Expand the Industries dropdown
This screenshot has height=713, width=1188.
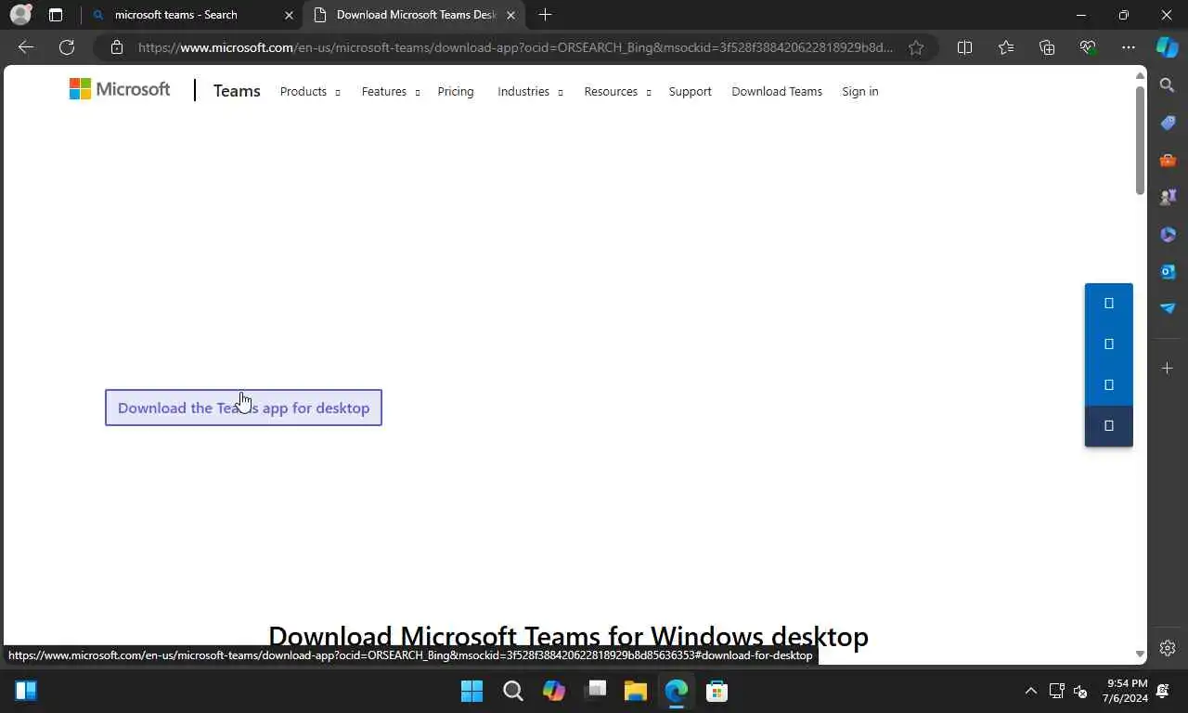pos(530,91)
